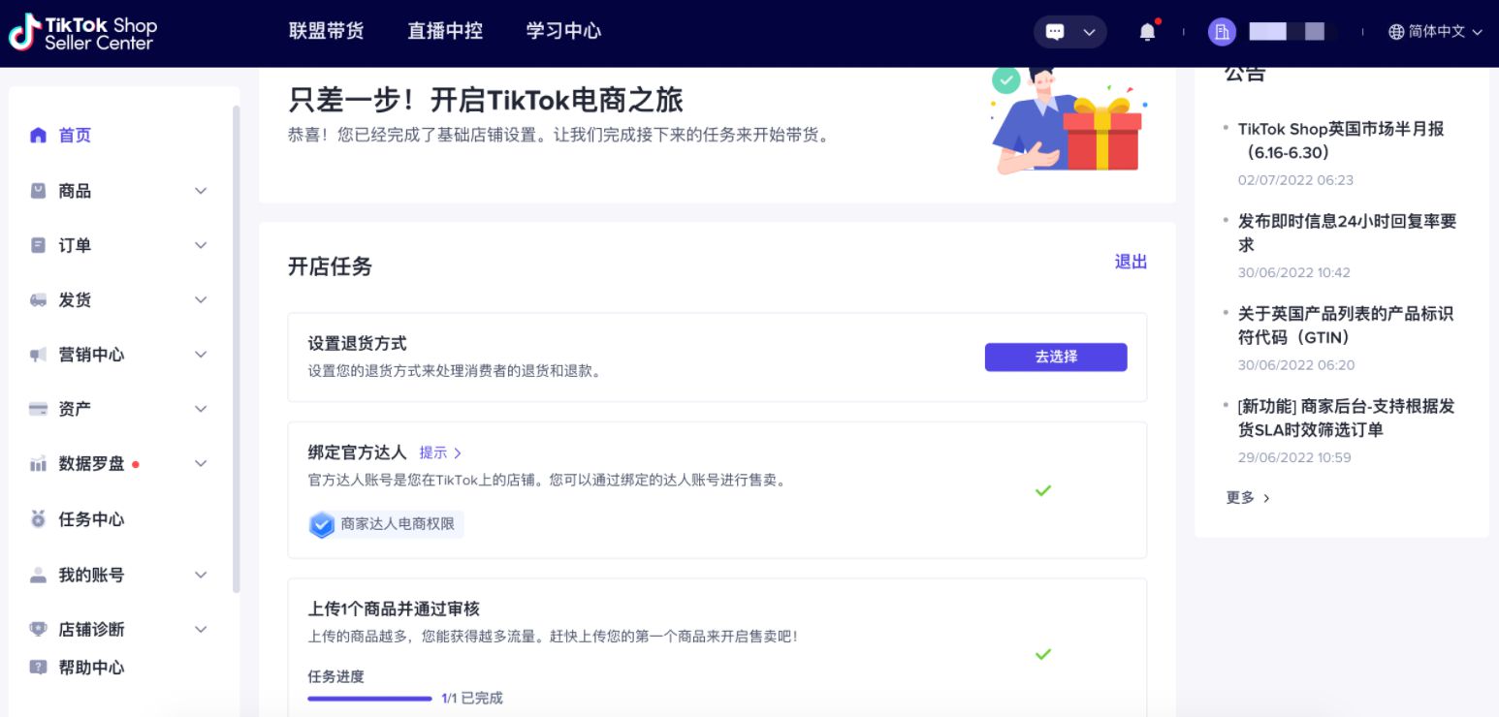Click the medal icon beside 任务中心
1499x717 pixels.
point(38,519)
